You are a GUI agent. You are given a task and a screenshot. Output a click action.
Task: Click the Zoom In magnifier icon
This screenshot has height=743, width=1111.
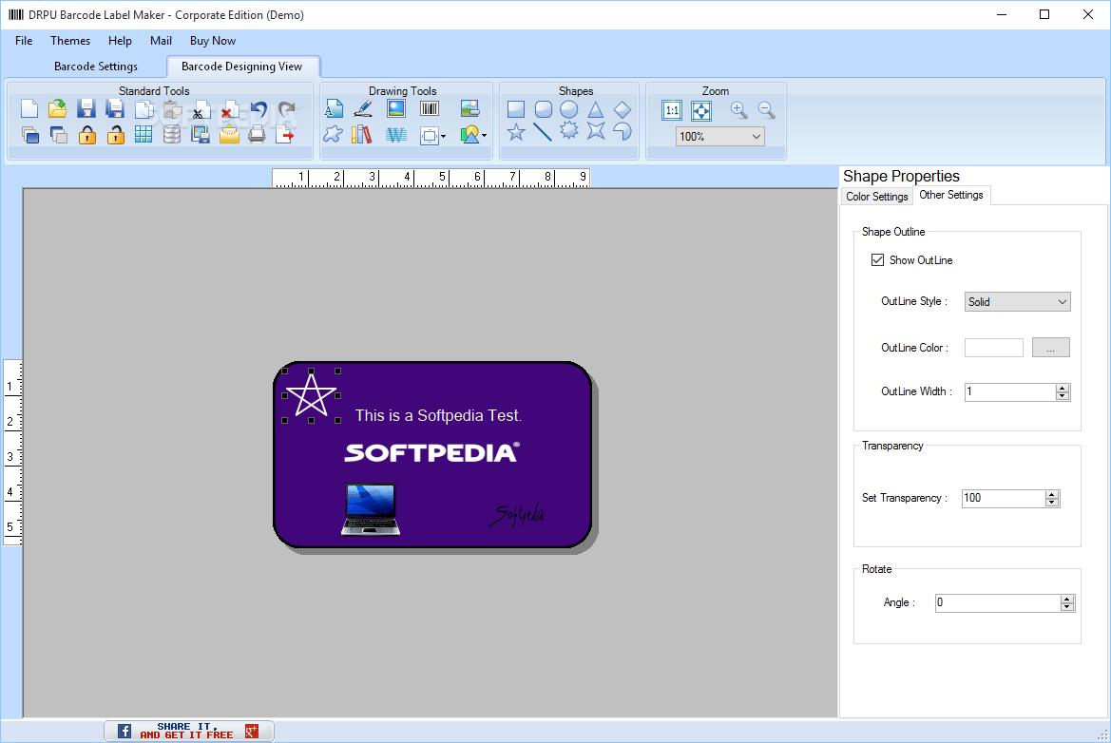pos(738,110)
